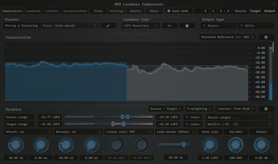Image resolution: width=278 pixels, height=164 pixels.
Task: Toggle Dark mode
Action: coord(178,11)
